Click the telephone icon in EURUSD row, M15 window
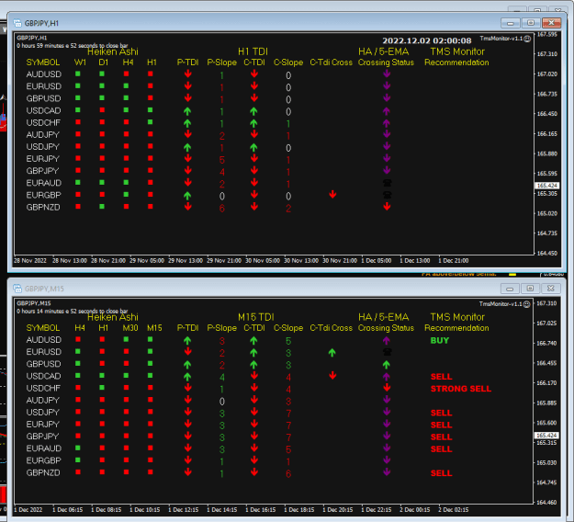Image resolution: width=574 pixels, height=522 pixels. pos(387,352)
